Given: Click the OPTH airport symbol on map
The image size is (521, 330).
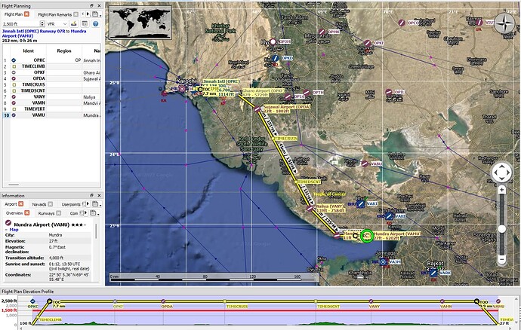Looking at the screenshot, I should coord(307,93).
